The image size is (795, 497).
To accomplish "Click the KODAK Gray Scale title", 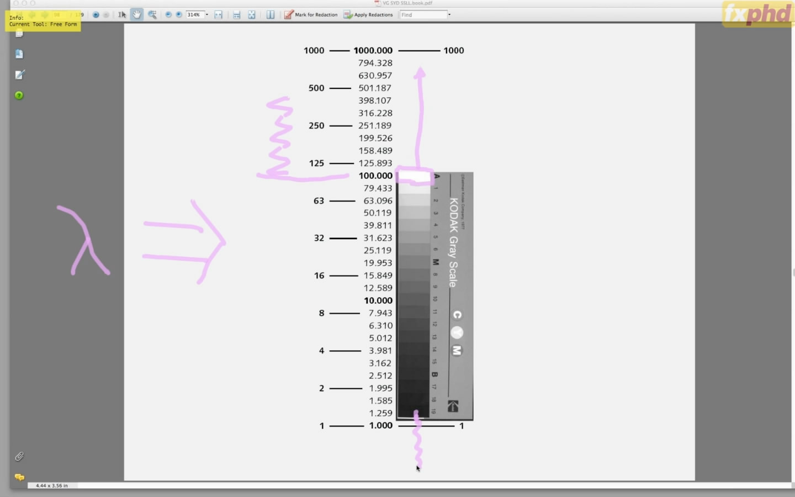I will pyautogui.click(x=453, y=242).
